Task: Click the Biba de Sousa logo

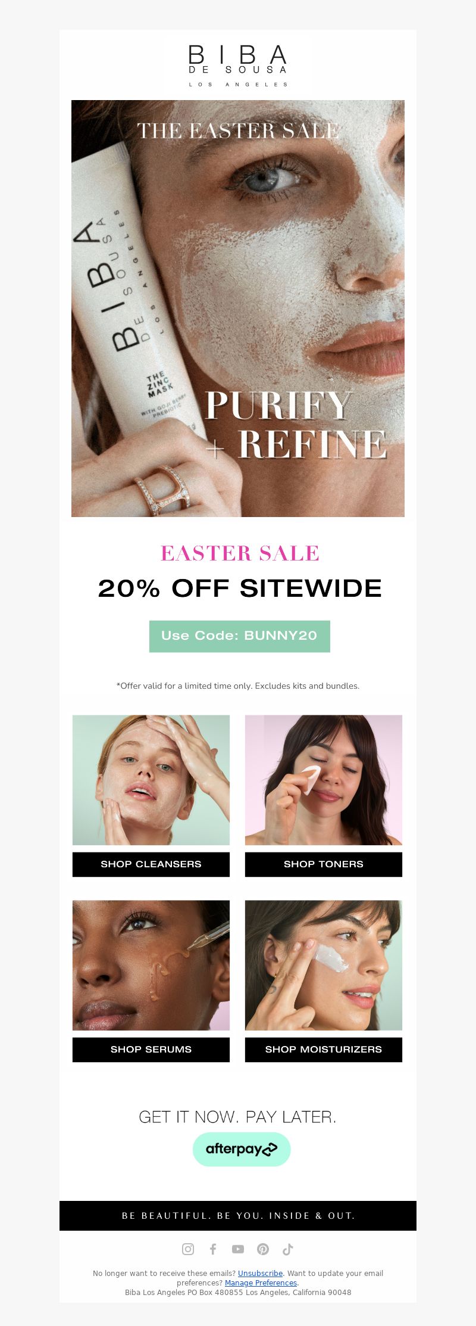Action: coord(238,66)
